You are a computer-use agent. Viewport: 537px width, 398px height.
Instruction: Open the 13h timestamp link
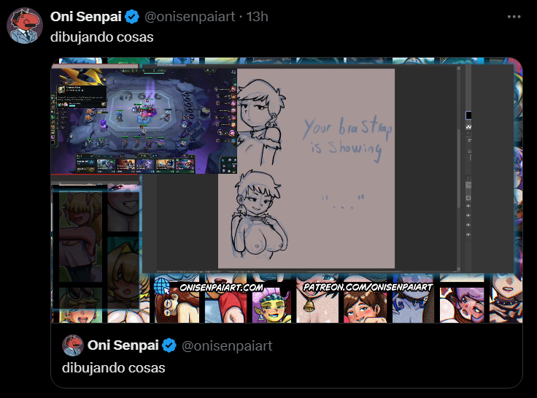click(x=258, y=17)
